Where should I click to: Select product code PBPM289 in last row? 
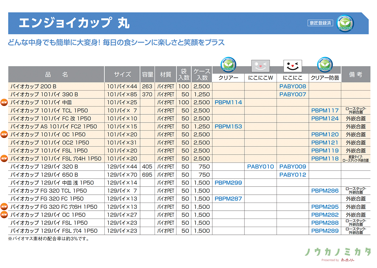click(325, 231)
